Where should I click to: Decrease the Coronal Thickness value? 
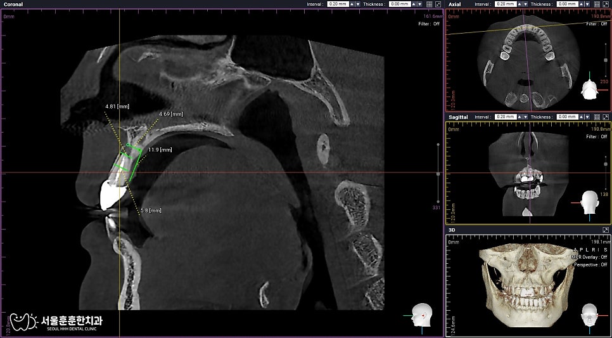pyautogui.click(x=419, y=4)
